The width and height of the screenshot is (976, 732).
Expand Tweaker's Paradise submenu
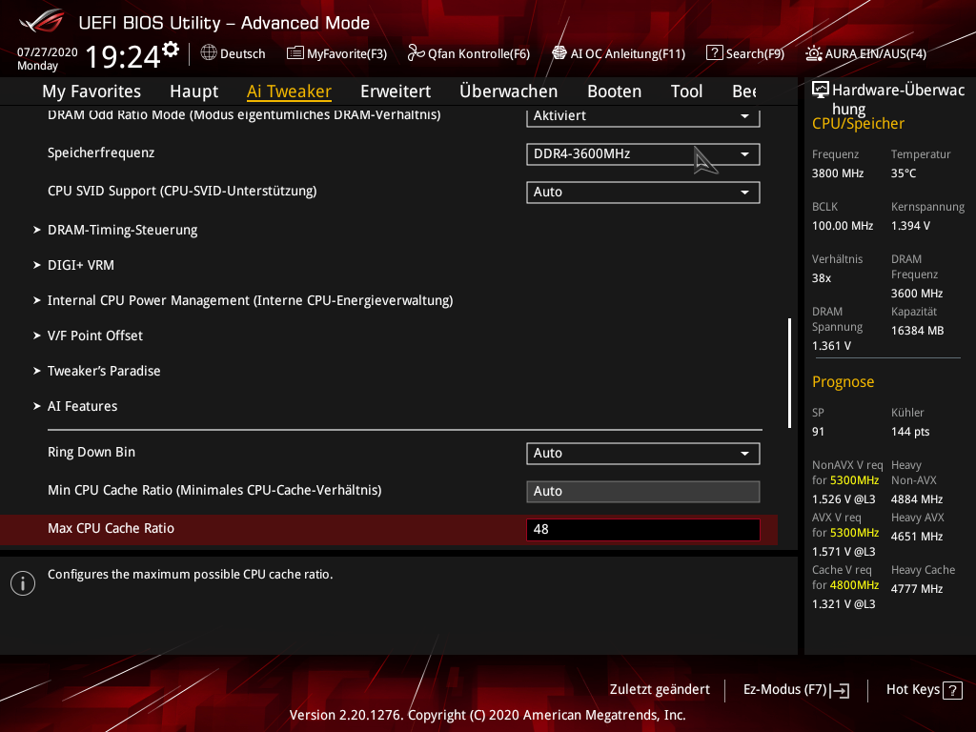104,371
